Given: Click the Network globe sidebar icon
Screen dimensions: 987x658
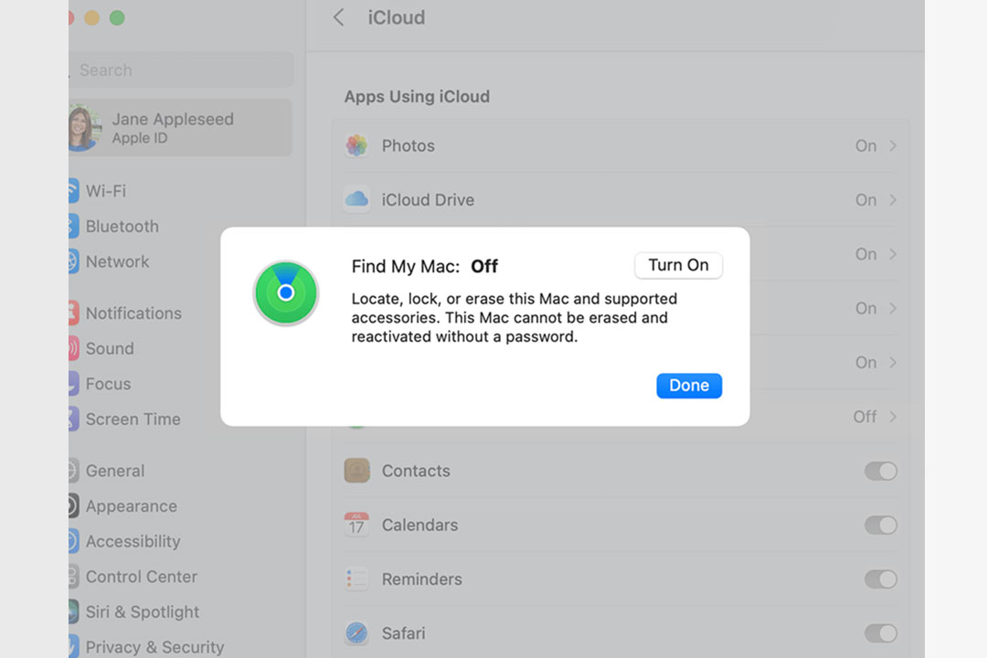Looking at the screenshot, I should [73, 261].
